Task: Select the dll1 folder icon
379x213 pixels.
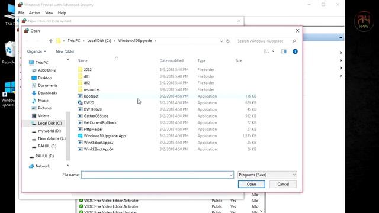Action: (x=81, y=76)
